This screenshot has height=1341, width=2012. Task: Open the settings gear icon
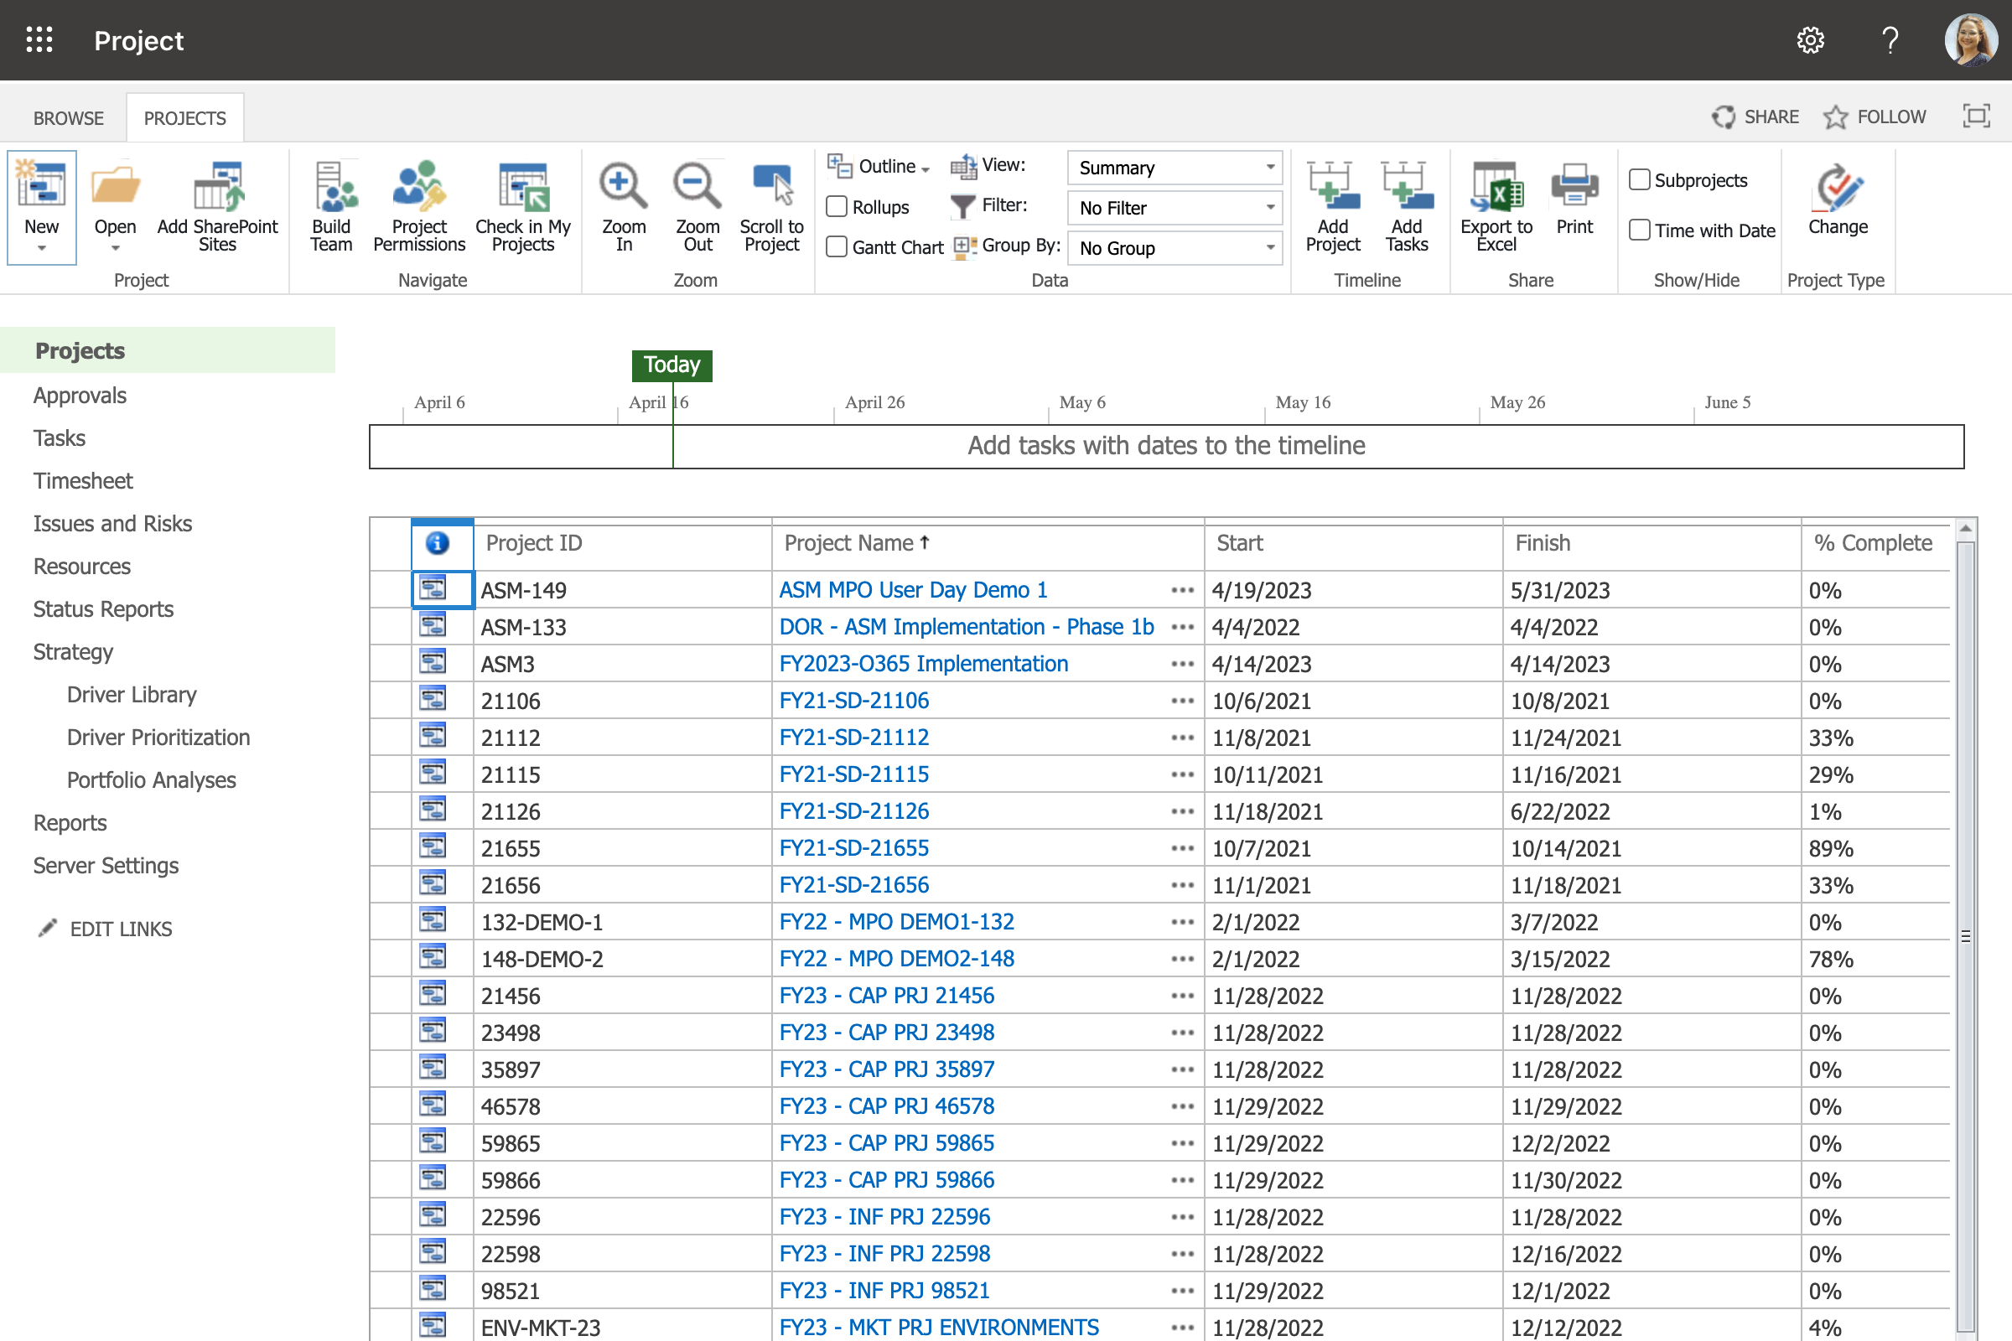(x=1810, y=40)
